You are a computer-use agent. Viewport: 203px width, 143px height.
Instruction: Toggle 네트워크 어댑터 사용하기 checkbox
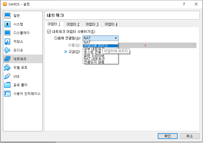click(x=49, y=32)
